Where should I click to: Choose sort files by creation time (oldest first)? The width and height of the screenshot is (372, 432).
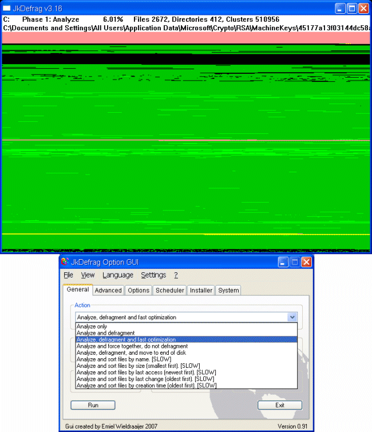click(x=187, y=386)
